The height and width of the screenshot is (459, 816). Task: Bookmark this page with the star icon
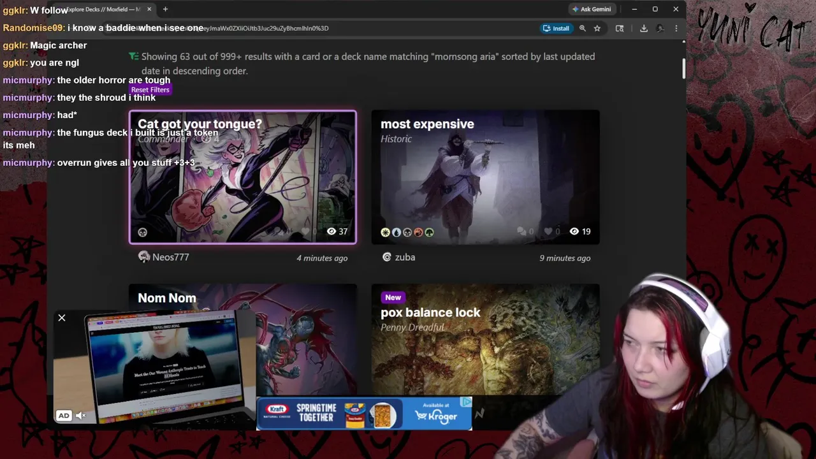597,28
